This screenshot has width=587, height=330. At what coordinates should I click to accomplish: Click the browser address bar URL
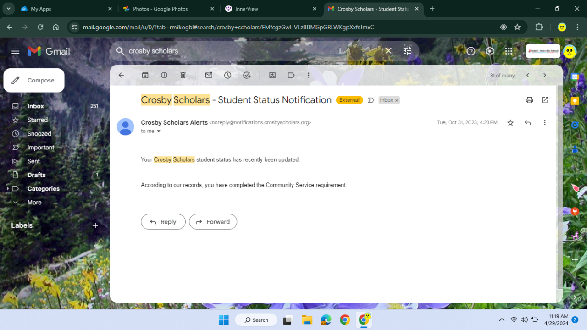[x=228, y=27]
